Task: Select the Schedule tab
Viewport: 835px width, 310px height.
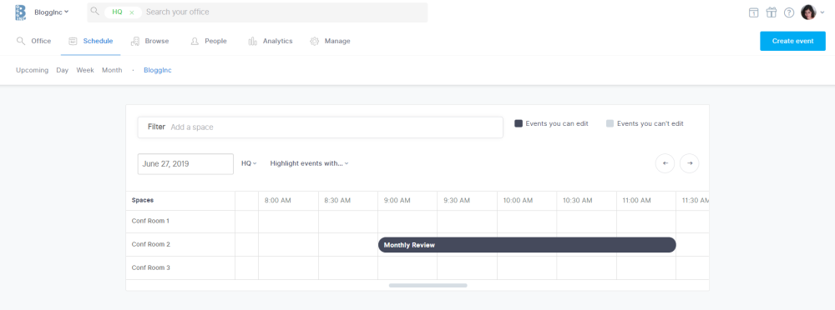Action: (90, 41)
